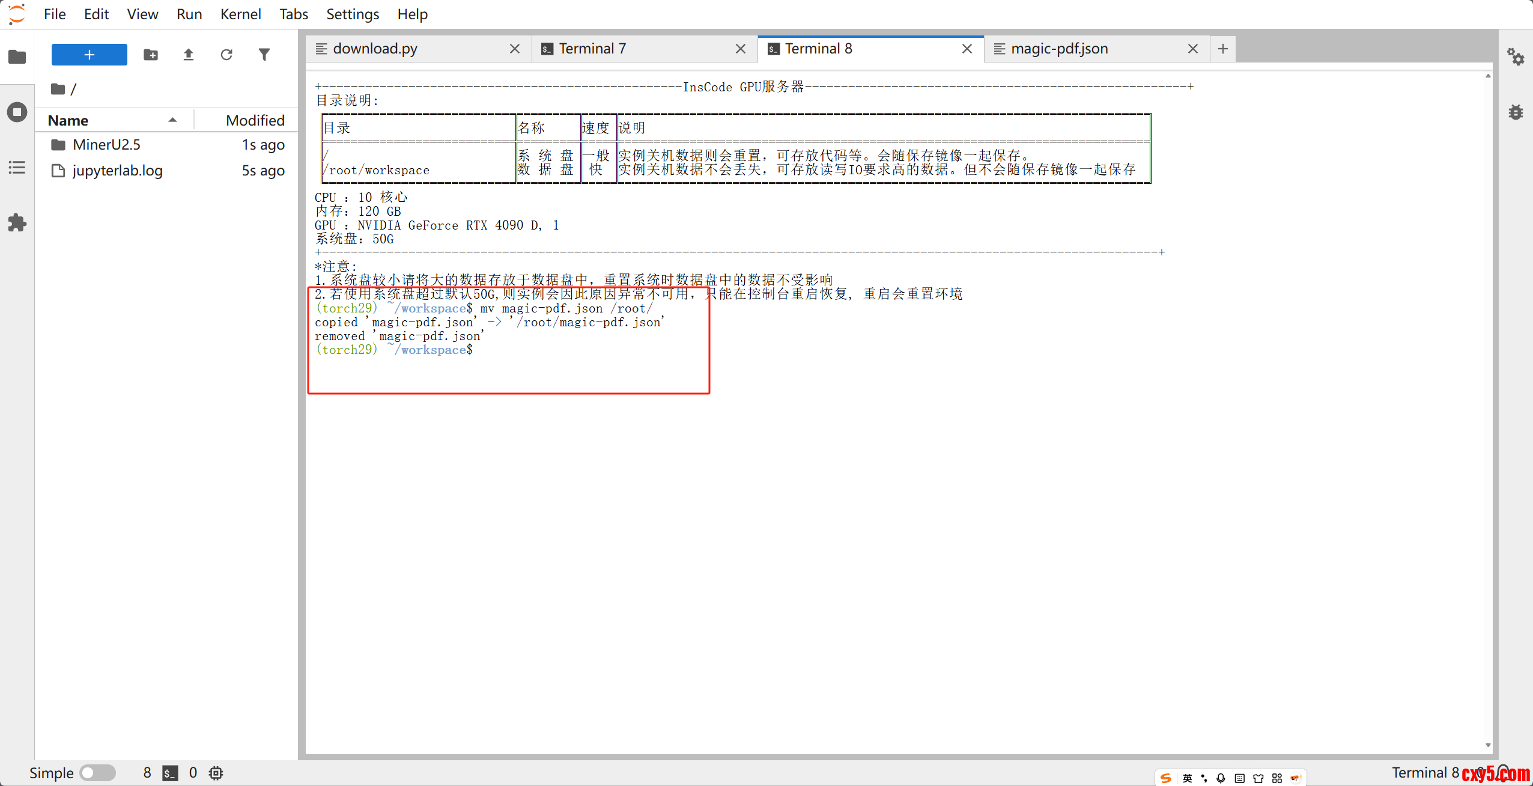The image size is (1533, 786).
Task: Open Running Terminals and Kernels panel
Action: pyautogui.click(x=17, y=112)
